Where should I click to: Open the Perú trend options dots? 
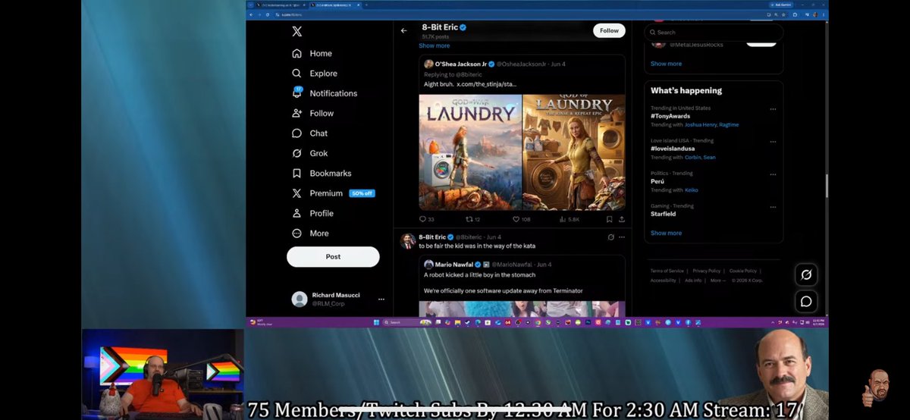(773, 174)
